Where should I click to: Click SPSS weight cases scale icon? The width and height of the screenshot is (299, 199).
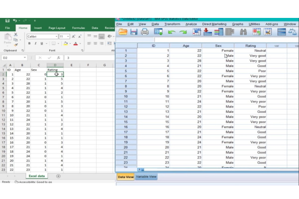[x=293, y=32]
